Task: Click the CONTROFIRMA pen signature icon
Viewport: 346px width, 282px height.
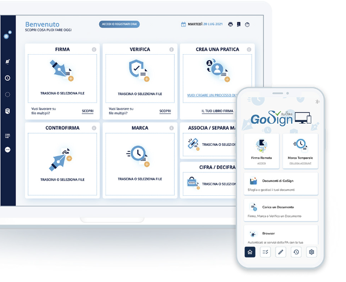Action: coord(60,159)
